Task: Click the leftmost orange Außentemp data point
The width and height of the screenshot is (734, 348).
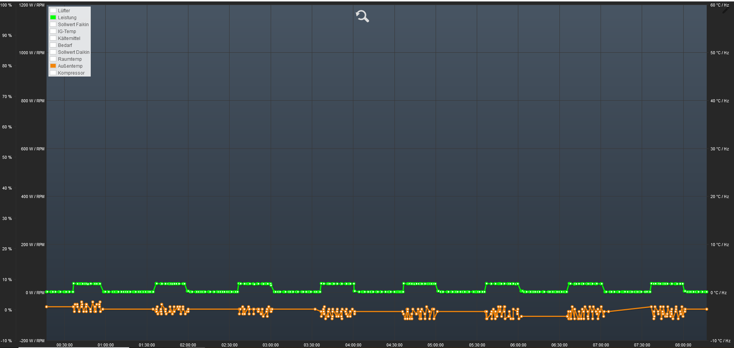Action: click(47, 307)
